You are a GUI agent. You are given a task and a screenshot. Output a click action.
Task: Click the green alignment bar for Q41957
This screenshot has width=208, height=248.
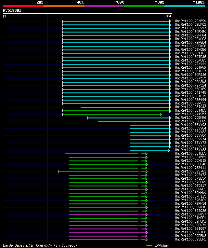coord(112,114)
